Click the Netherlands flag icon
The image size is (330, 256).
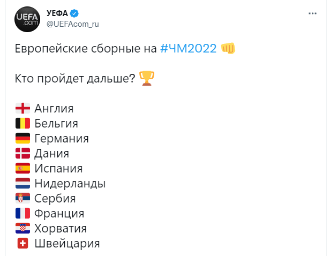(x=23, y=183)
